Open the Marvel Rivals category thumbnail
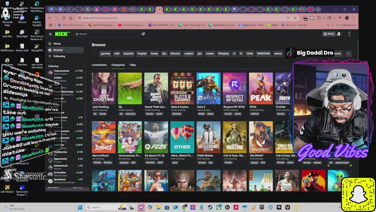The image size is (376, 212). click(104, 137)
